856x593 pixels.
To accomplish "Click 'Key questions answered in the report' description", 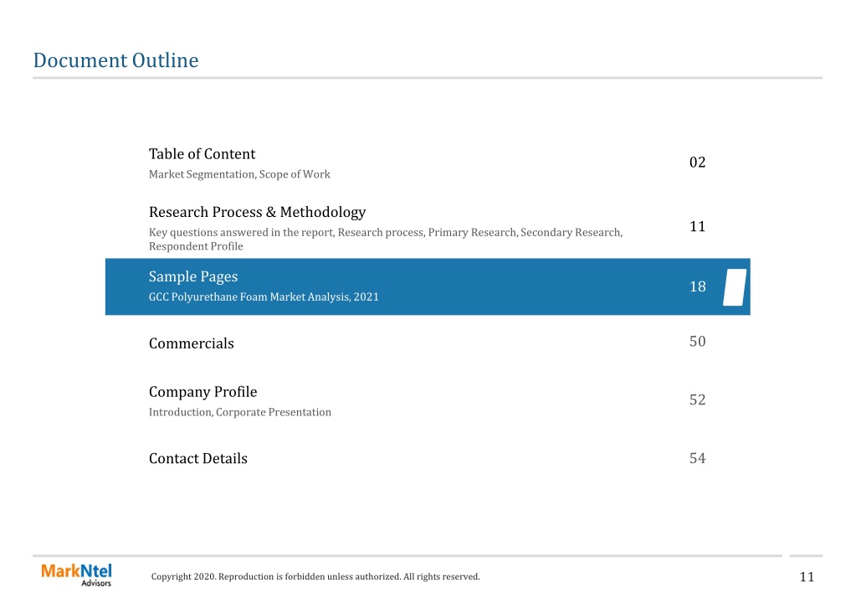I will [x=386, y=239].
